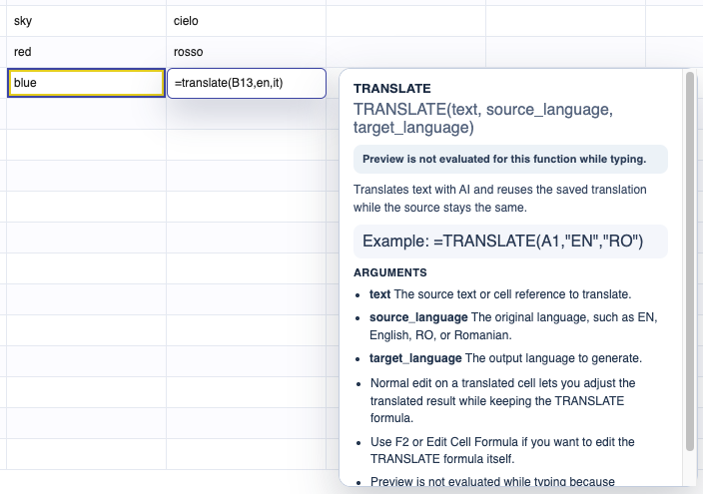Select the cell containing 'rosso'

[x=246, y=52]
